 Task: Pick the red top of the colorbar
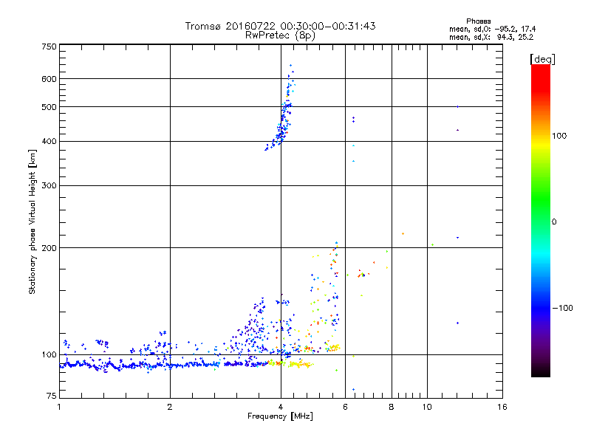click(x=540, y=69)
